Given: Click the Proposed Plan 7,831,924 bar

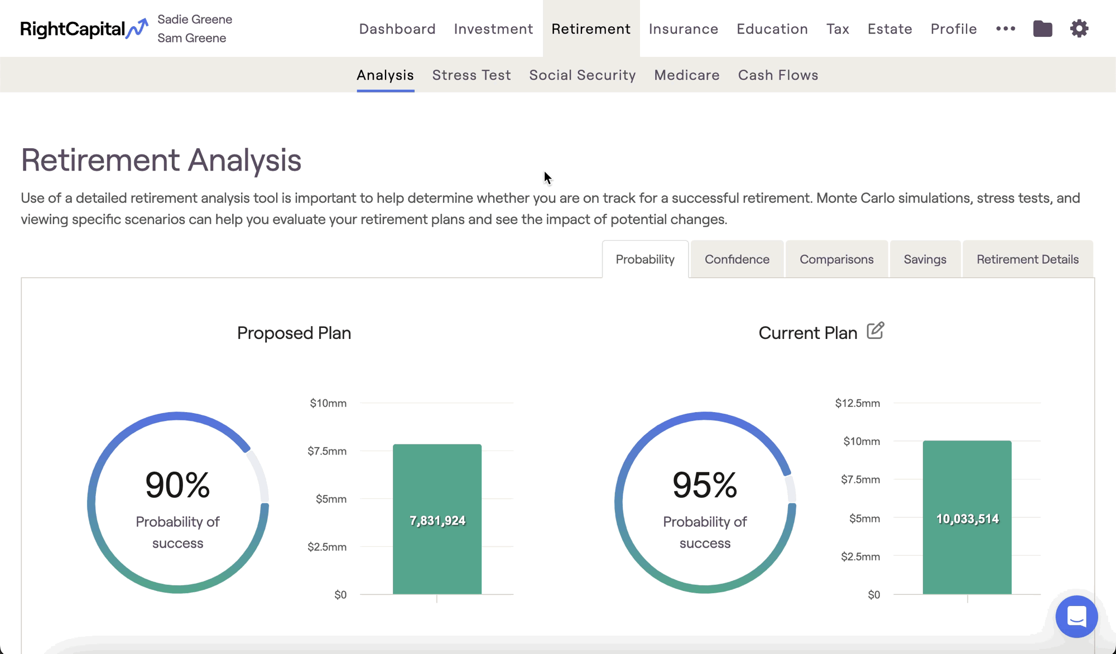Looking at the screenshot, I should coord(437,519).
